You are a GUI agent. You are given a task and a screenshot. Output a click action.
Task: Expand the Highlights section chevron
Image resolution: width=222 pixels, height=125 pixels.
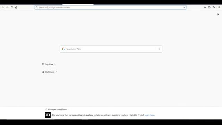point(56,72)
